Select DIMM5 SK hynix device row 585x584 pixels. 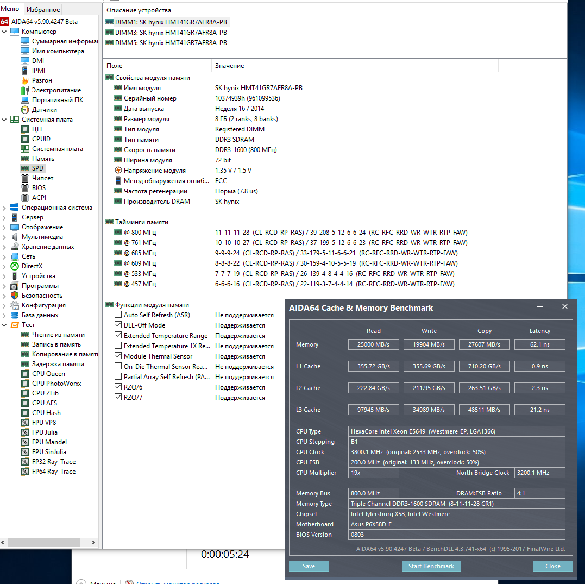coord(166,42)
